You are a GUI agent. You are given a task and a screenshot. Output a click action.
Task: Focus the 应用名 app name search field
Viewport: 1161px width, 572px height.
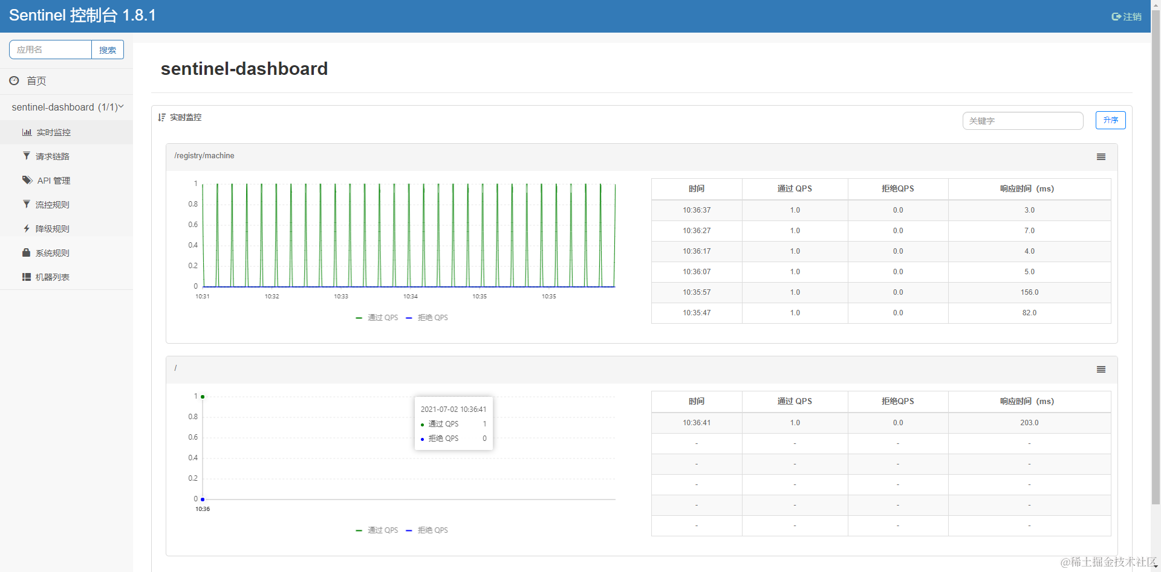coord(51,50)
